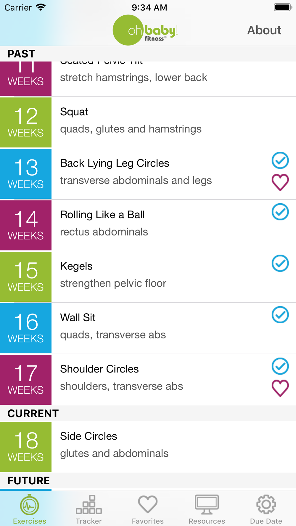Open the About page

(264, 30)
